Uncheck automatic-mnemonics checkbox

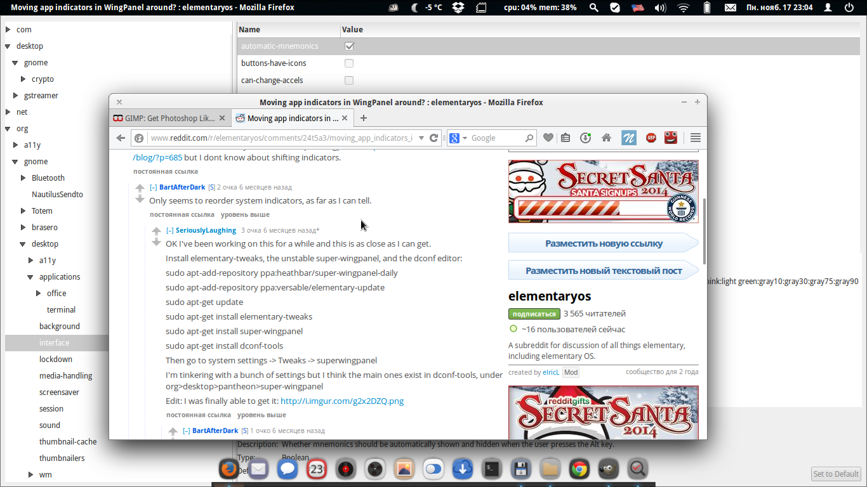click(x=349, y=46)
